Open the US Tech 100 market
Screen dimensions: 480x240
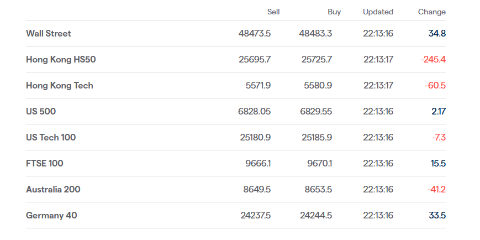click(51, 138)
